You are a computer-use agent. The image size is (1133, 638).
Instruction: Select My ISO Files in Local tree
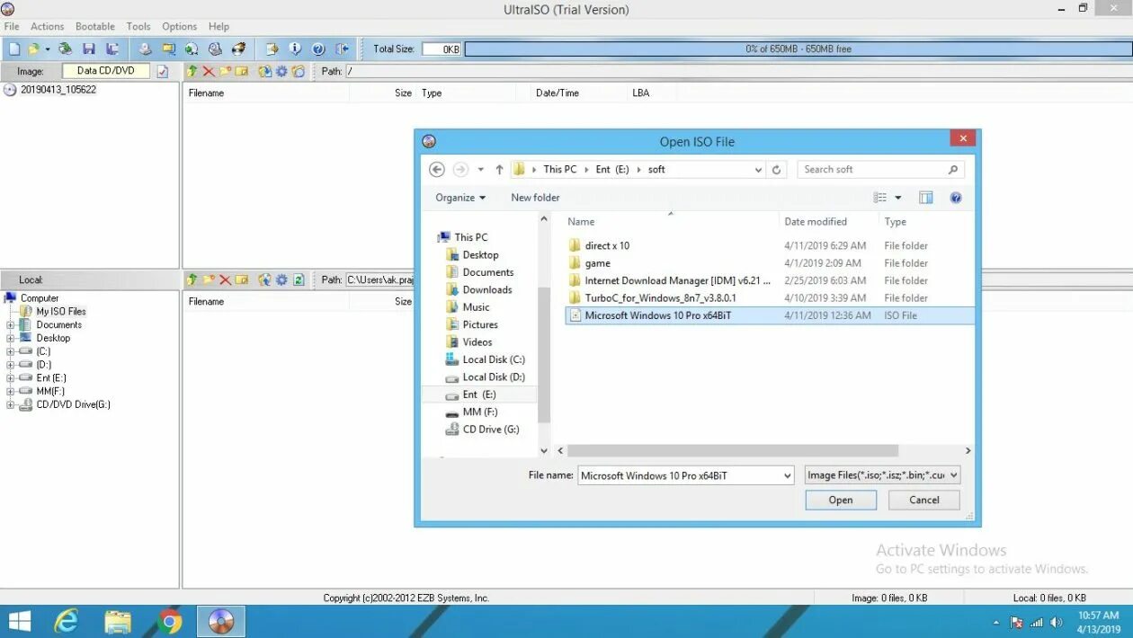tap(61, 312)
